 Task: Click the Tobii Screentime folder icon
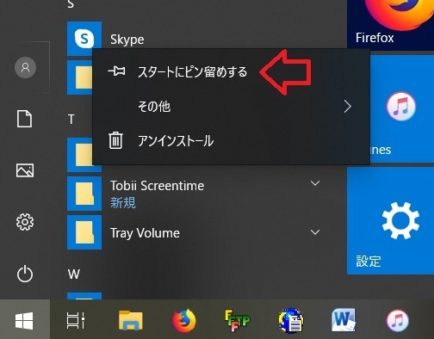(x=84, y=194)
